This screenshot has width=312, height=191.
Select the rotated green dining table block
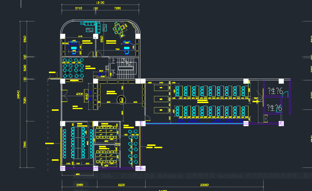[120, 29]
